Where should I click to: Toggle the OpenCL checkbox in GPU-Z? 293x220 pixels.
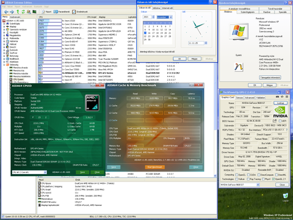pyautogui.click(x=237, y=175)
